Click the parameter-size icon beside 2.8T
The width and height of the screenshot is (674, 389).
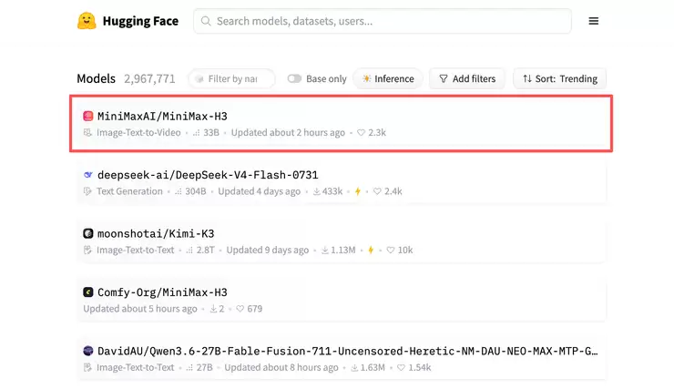(x=189, y=251)
